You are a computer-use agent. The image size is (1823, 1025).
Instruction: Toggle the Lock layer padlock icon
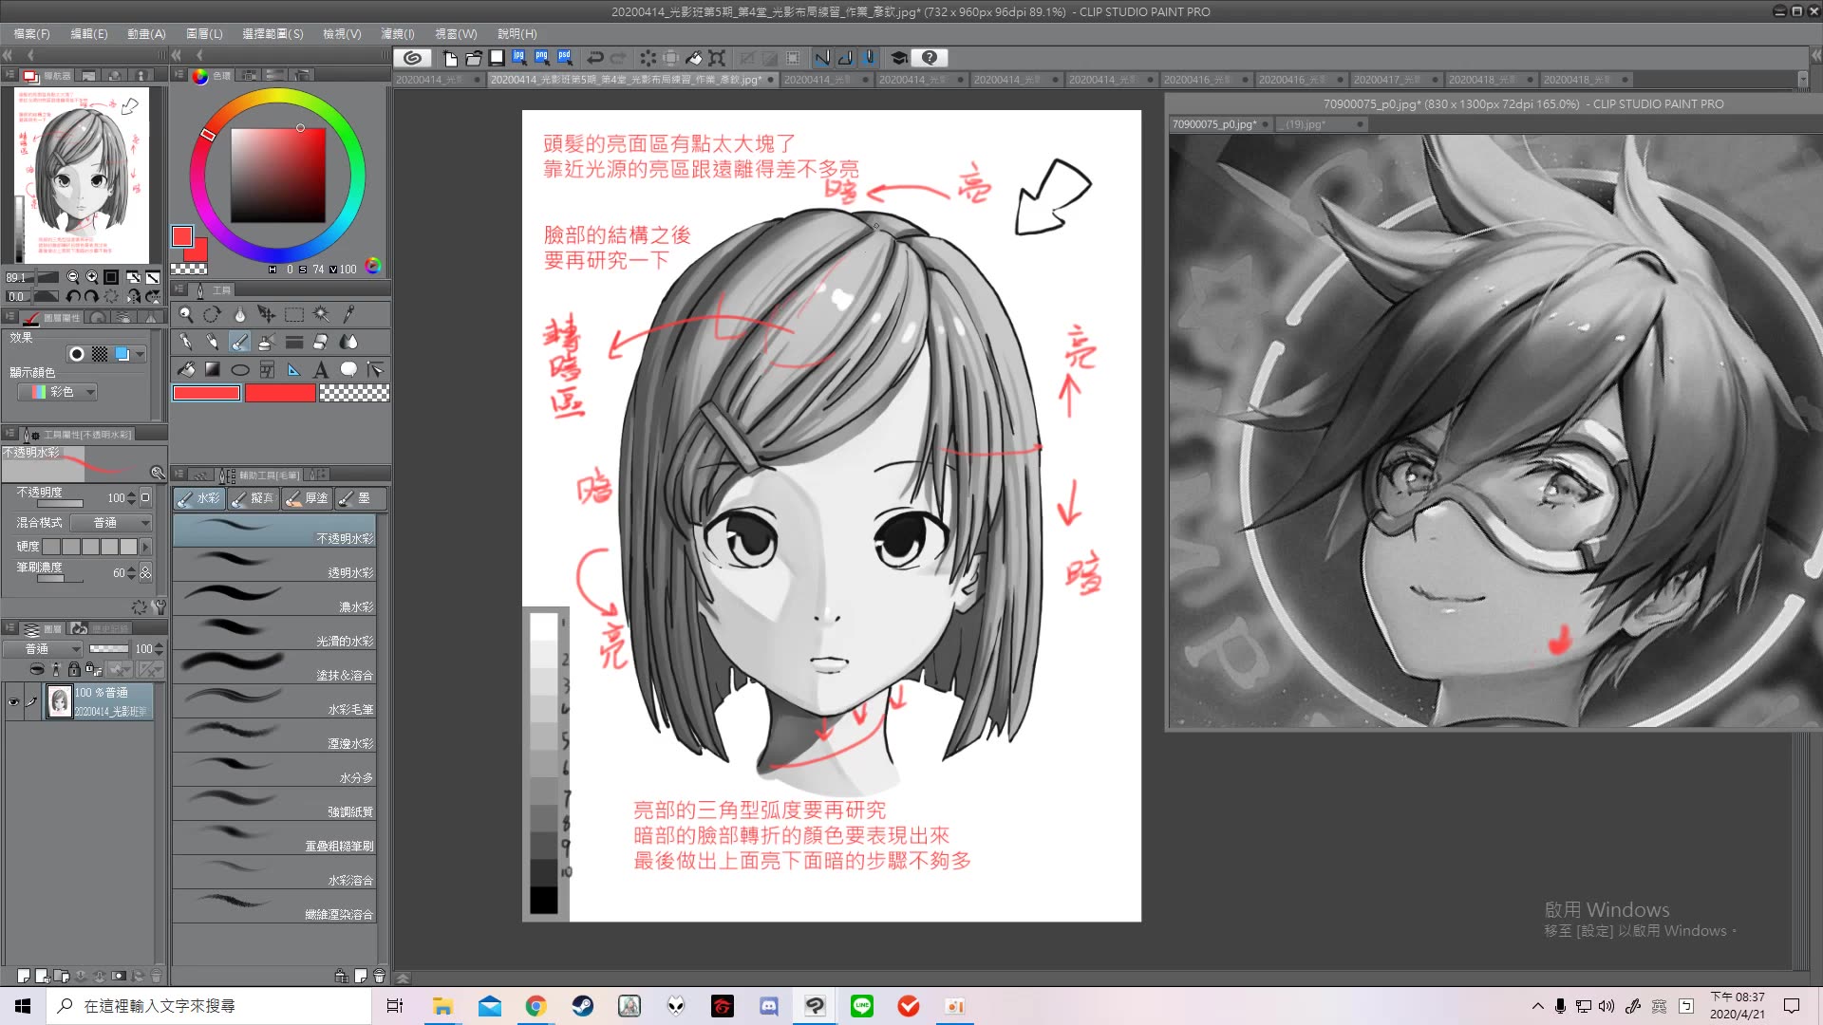point(74,669)
